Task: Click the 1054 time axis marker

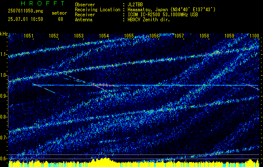Action: [x=104, y=35]
